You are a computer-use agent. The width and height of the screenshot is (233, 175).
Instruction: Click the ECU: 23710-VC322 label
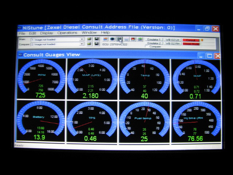coord(115,44)
